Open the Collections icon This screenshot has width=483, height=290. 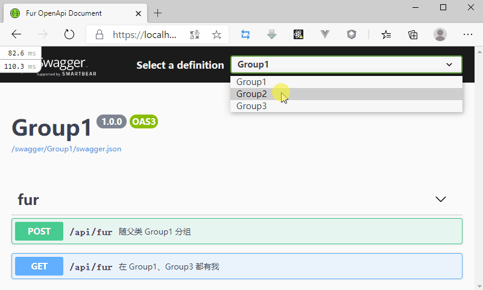pyautogui.click(x=413, y=34)
